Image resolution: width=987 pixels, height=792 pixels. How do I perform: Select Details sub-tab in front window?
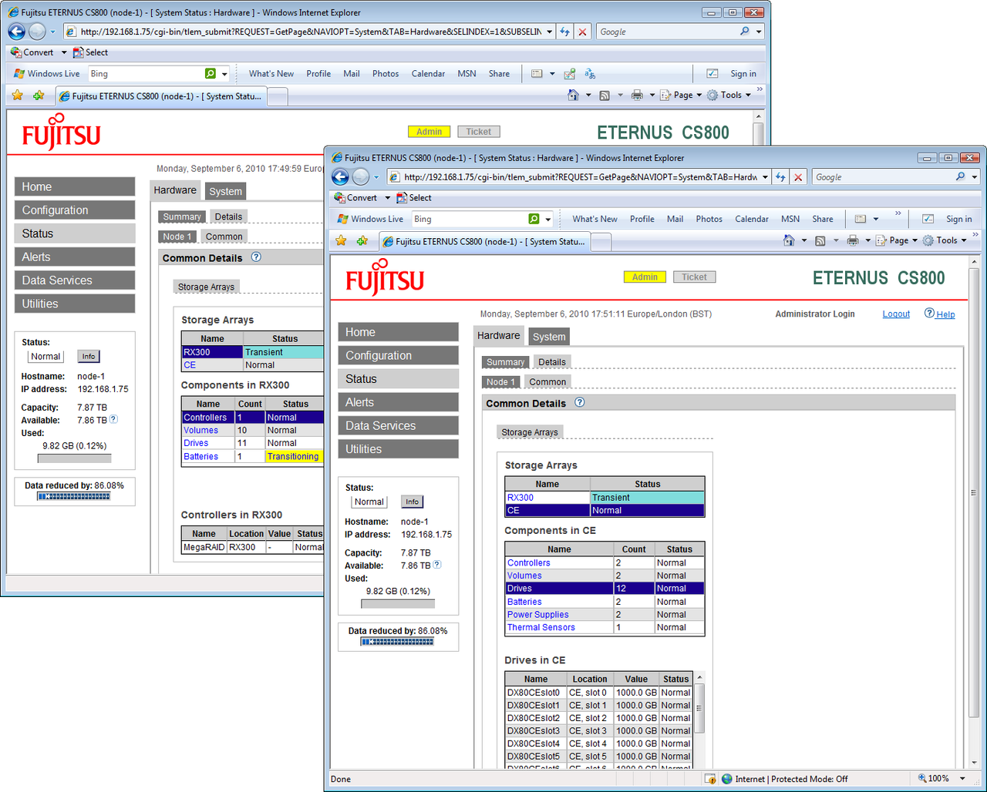[x=552, y=362]
